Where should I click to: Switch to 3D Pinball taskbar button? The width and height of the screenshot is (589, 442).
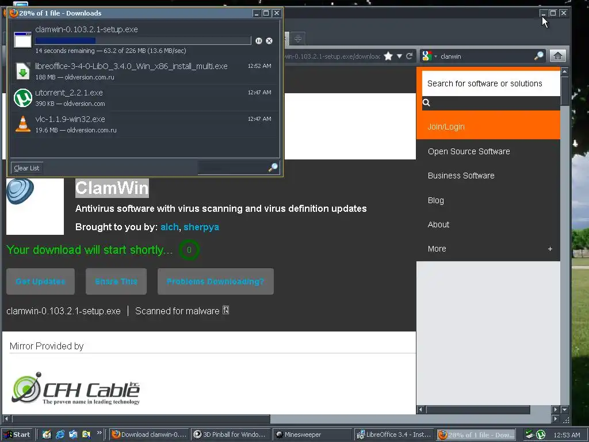[230, 435]
